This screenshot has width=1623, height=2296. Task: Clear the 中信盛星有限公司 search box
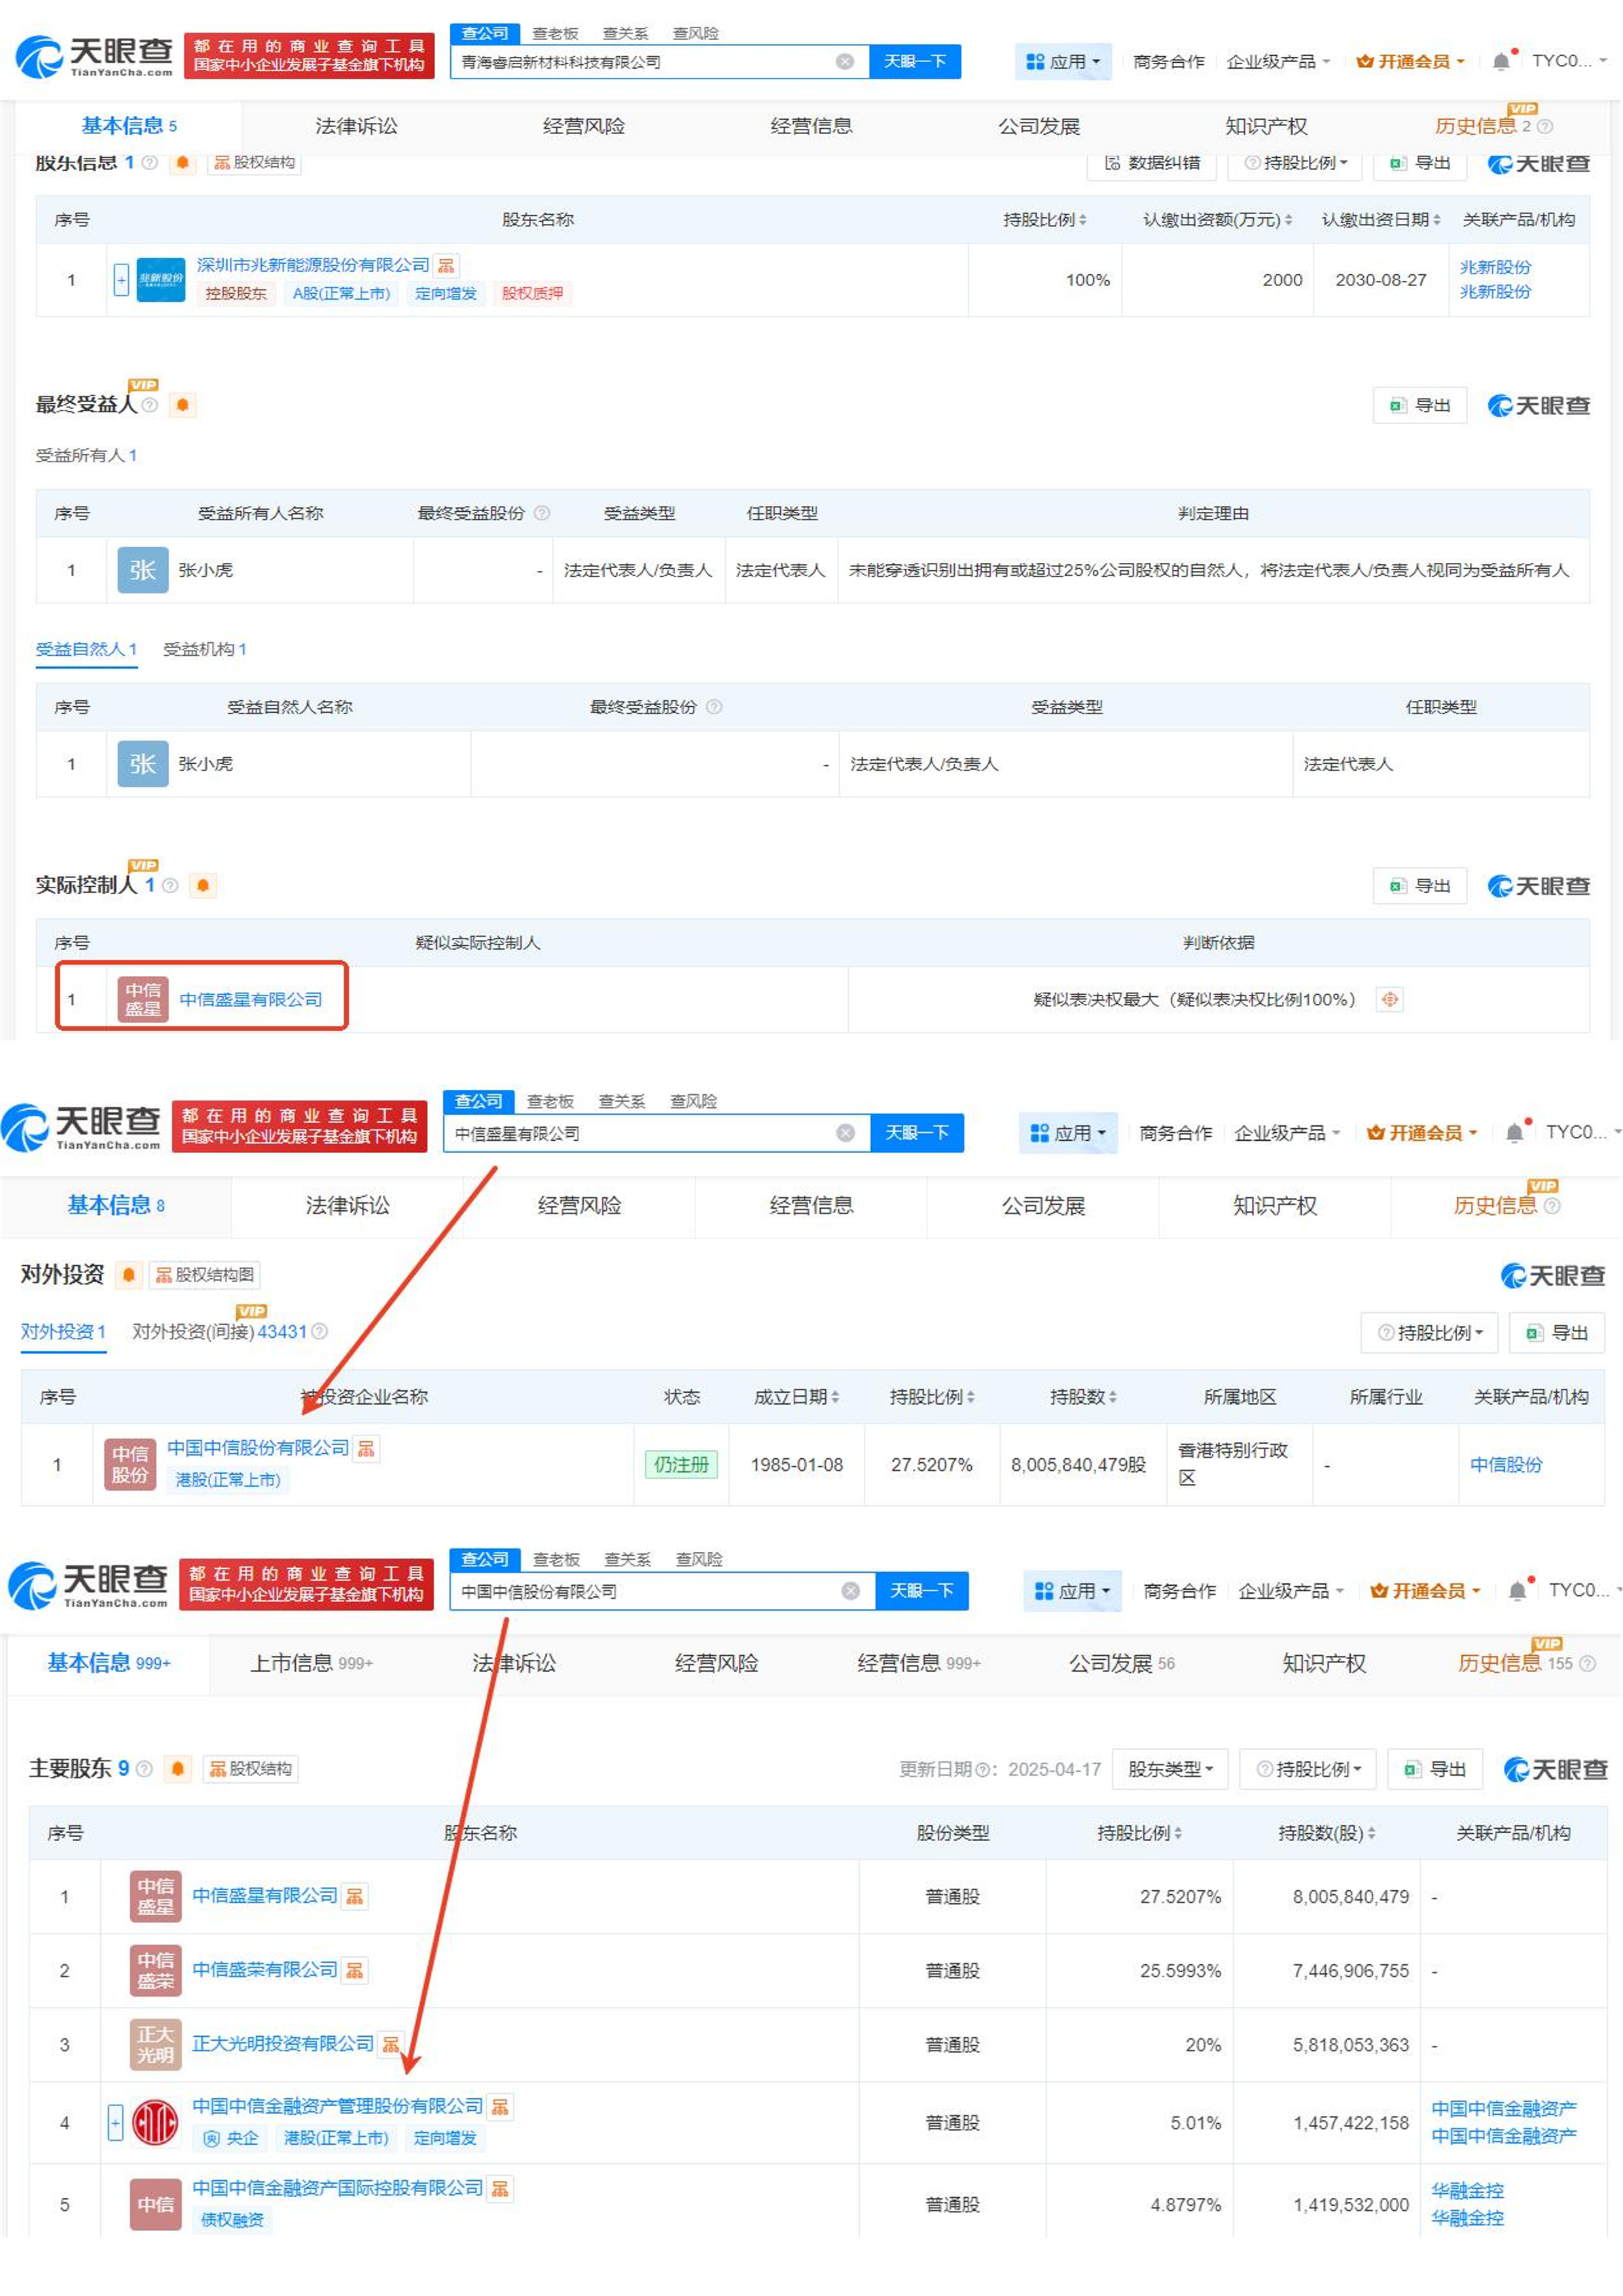coord(846,1133)
